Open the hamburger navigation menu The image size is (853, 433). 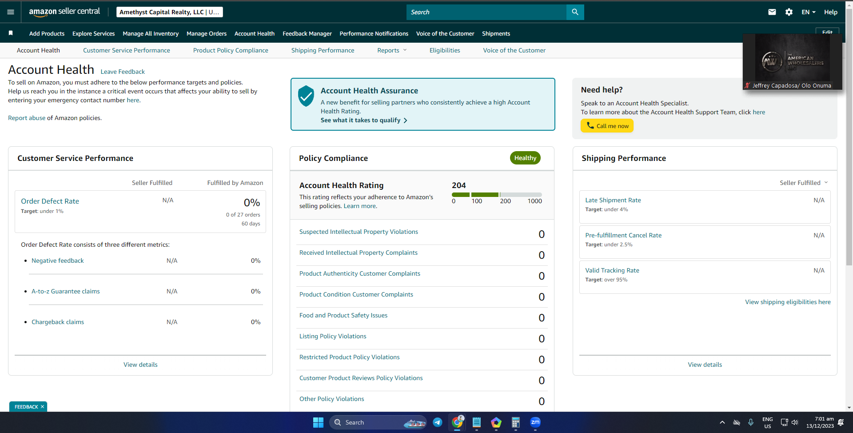click(x=11, y=12)
